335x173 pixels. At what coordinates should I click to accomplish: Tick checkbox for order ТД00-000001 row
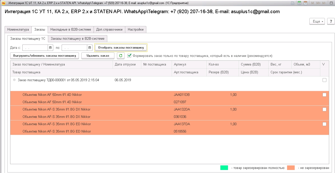pyautogui.click(x=324, y=80)
